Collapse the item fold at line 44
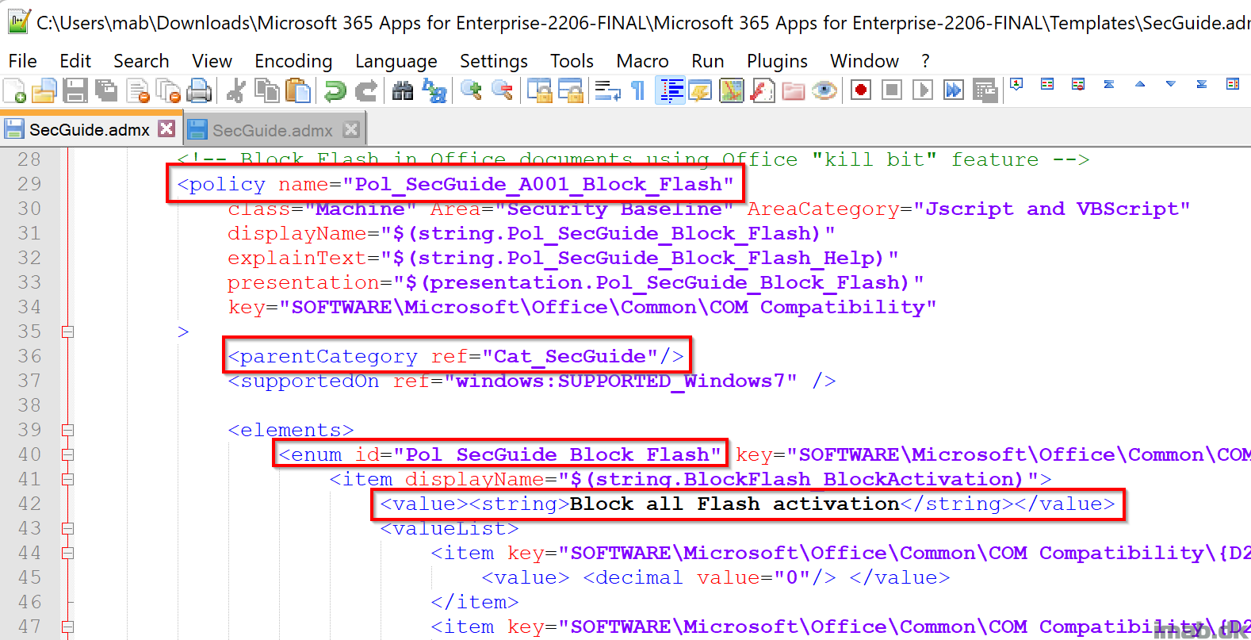Viewport: 1251px width, 640px height. [x=67, y=553]
